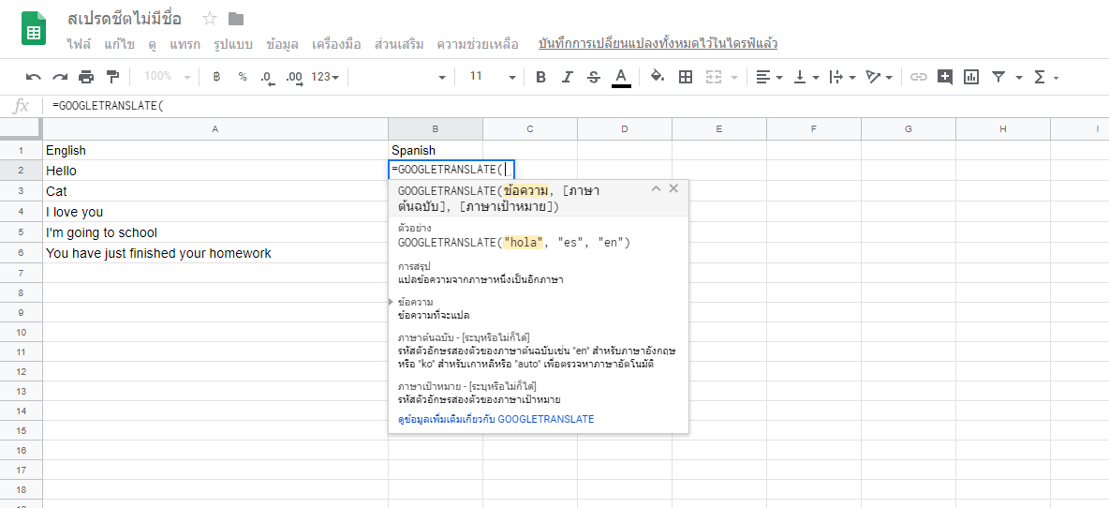Image resolution: width=1109 pixels, height=508 pixels.
Task: Format cell as currency baht
Action: pyautogui.click(x=217, y=77)
